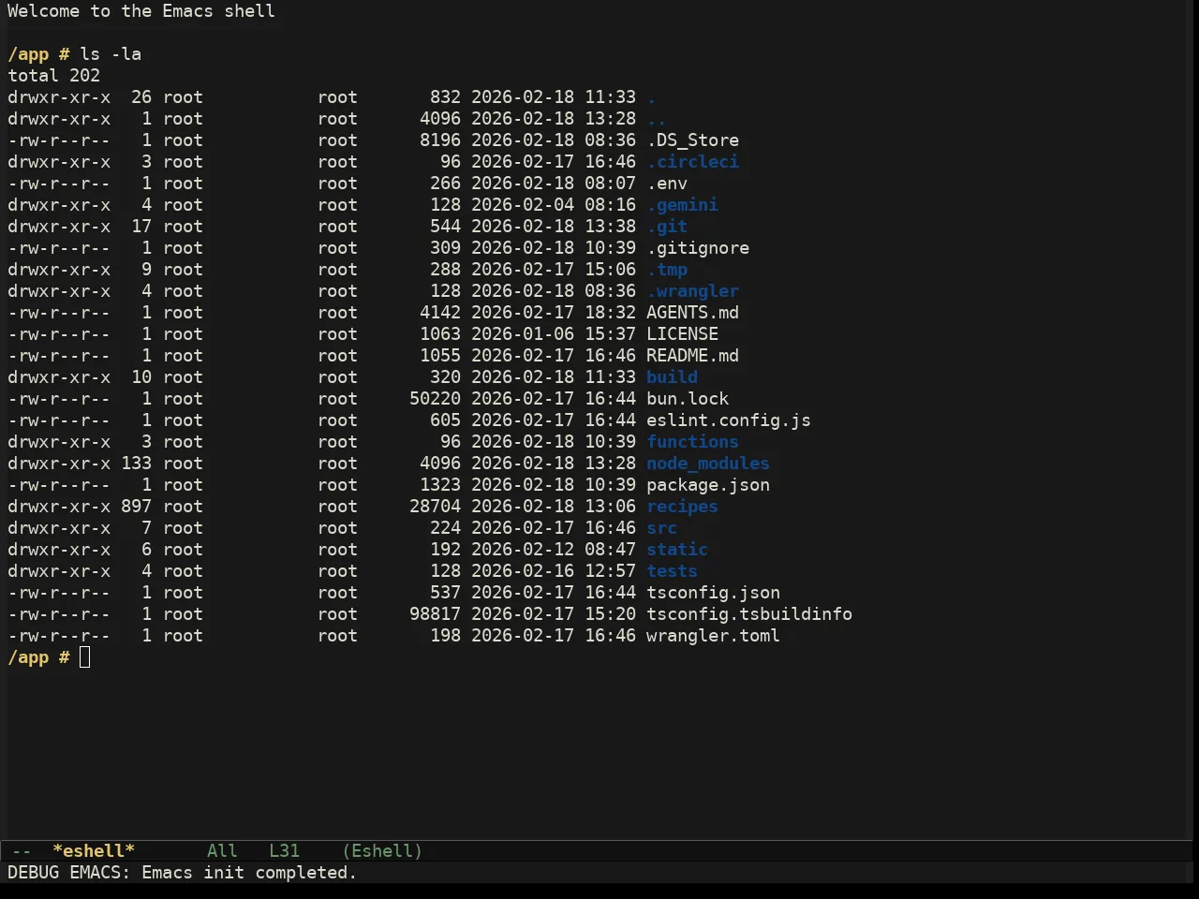The image size is (1199, 899).
Task: Click the size value 8196
Action: (440, 140)
